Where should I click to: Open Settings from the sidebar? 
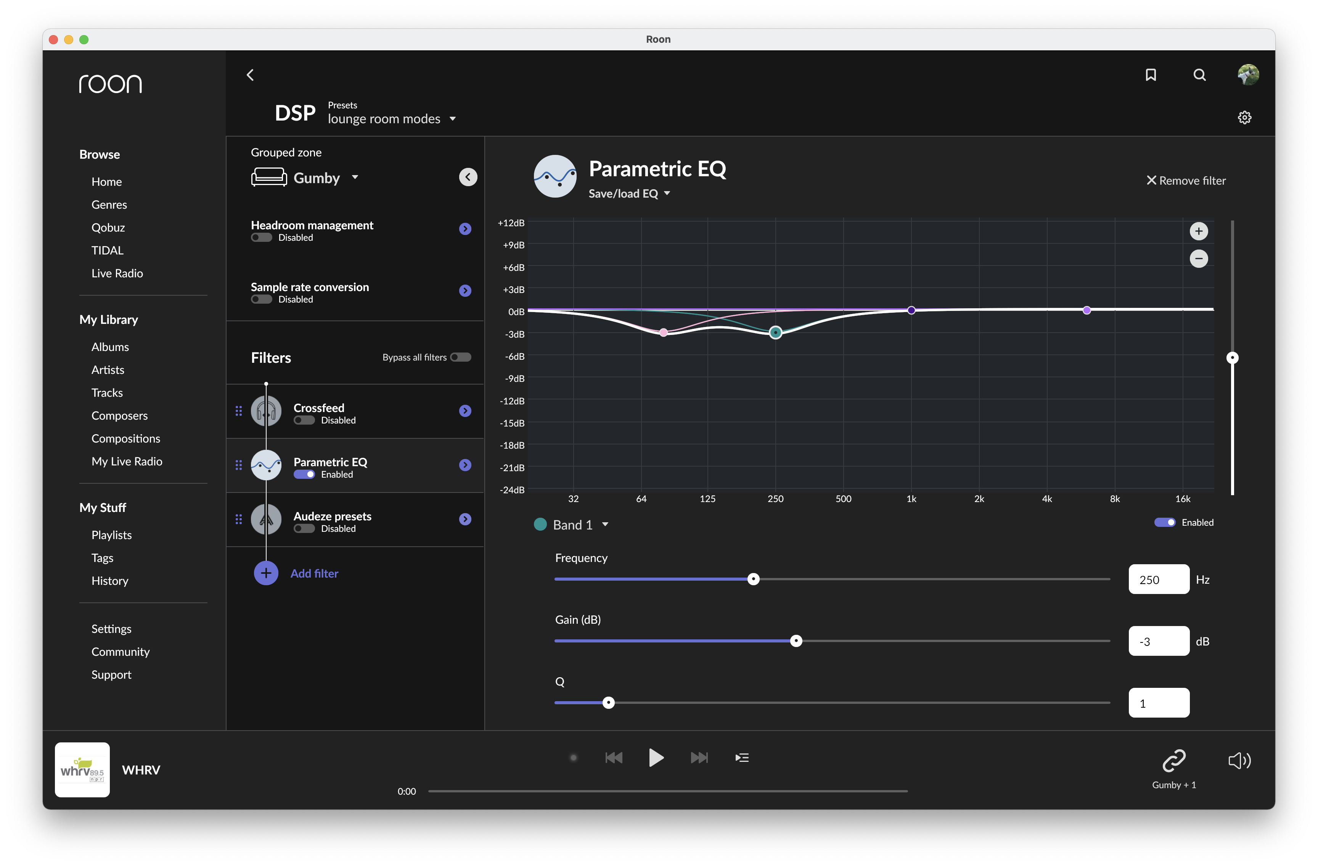[111, 629]
